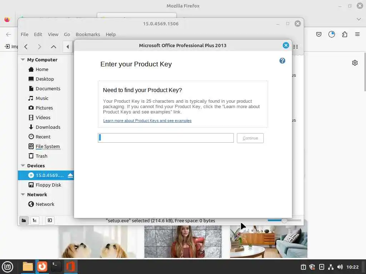Show tree view in sidebar
This screenshot has width=366, height=274.
tap(35, 220)
